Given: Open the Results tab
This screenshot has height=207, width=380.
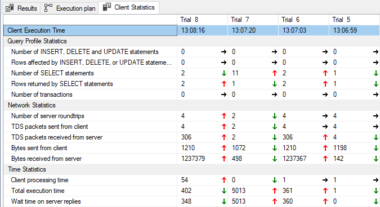Looking at the screenshot, I should [21, 8].
